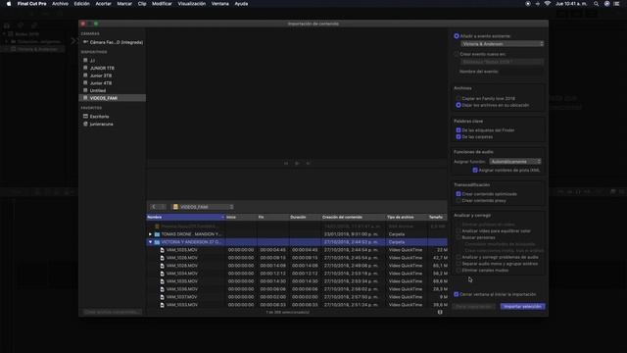The height and width of the screenshot is (353, 627).
Task: Sort by Nombre column header
Action: [x=185, y=217]
